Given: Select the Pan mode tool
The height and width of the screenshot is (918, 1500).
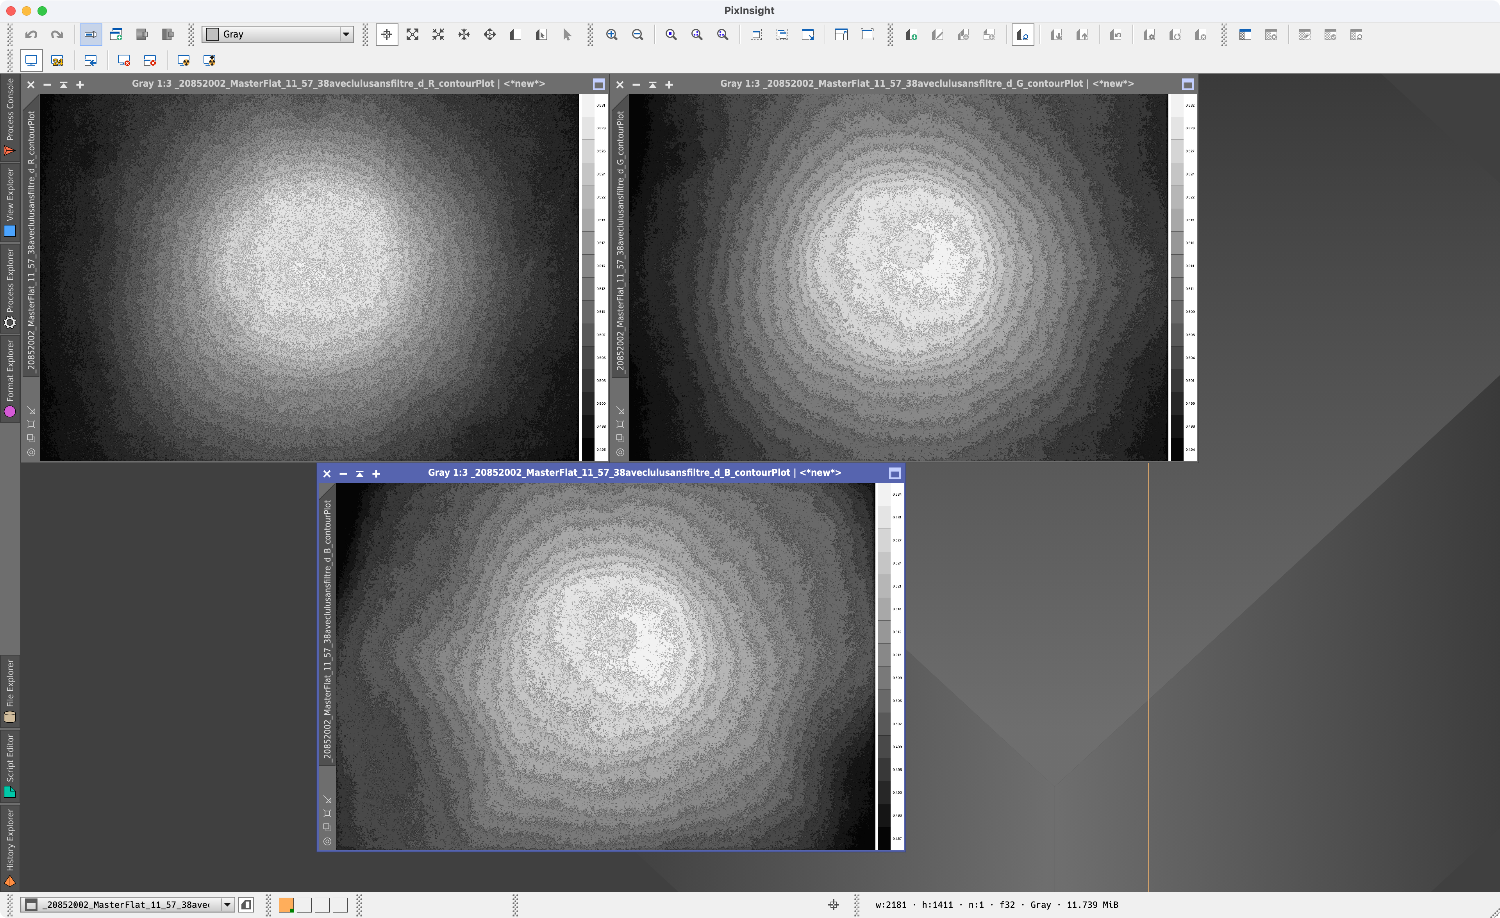Looking at the screenshot, I should click(464, 35).
